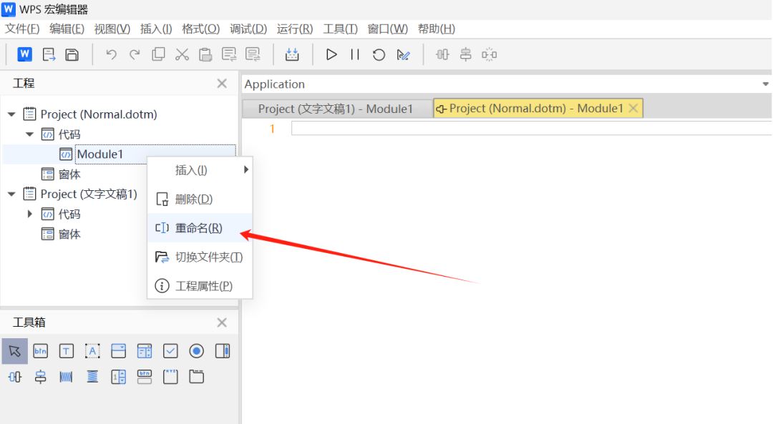
Task: Expand the 代码 folder under Project (文字文稿1)
Action: click(29, 214)
